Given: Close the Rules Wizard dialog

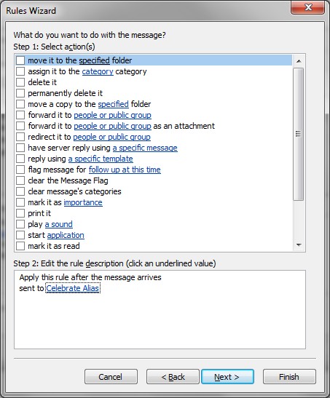Looking at the screenshot, I should [x=308, y=7].
